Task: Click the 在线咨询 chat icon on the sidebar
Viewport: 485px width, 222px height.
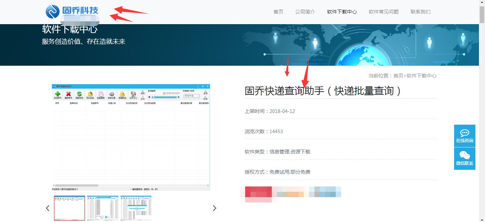Action: (464, 135)
